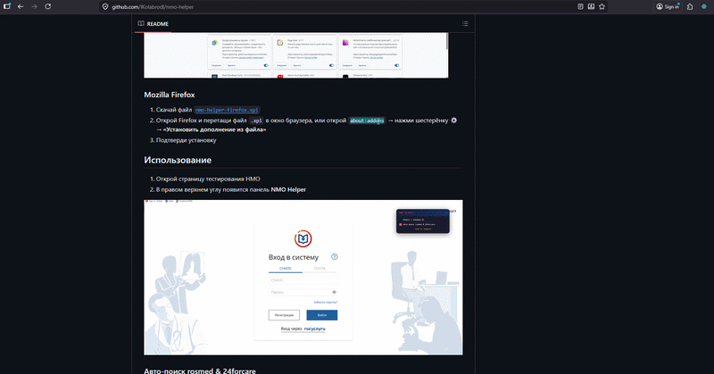Click the Mozilla Firefox heading
714x374 pixels.
pos(170,95)
